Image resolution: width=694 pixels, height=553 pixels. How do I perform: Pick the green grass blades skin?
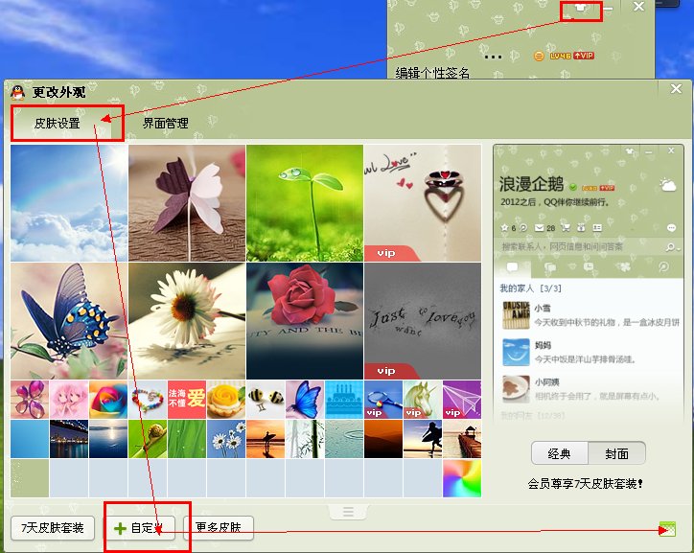point(187,439)
